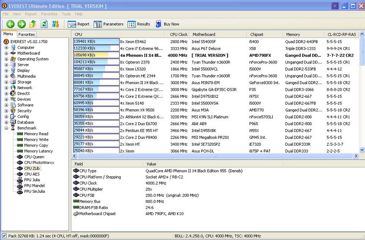This screenshot has width=365, height=240.
Task: Expand the DirectX tree node
Action: [6, 94]
